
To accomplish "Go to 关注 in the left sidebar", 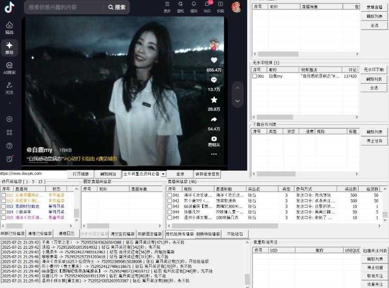I will (9, 87).
